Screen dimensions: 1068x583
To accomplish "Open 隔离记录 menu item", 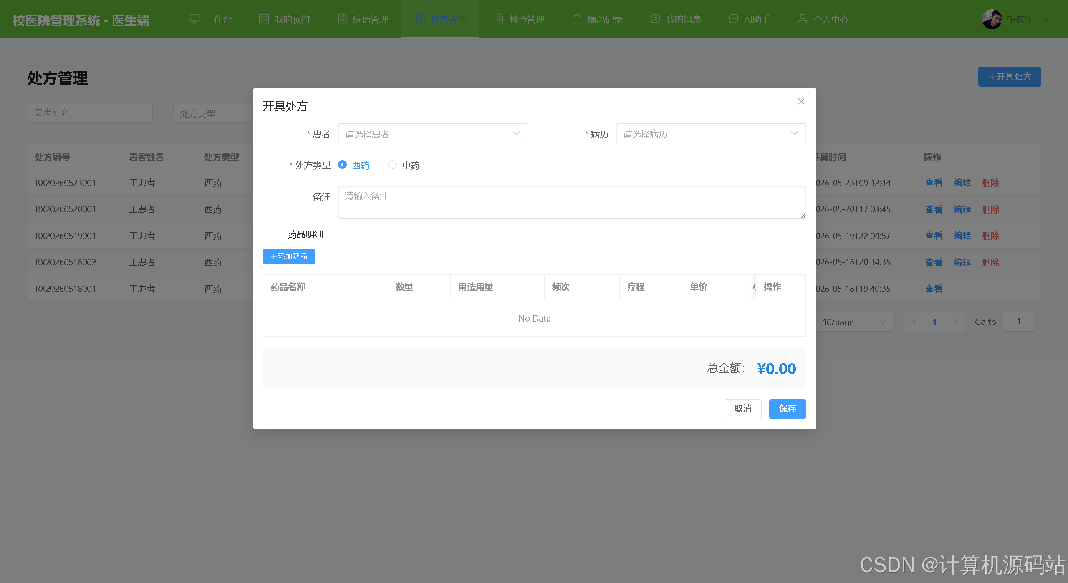I will click(597, 19).
